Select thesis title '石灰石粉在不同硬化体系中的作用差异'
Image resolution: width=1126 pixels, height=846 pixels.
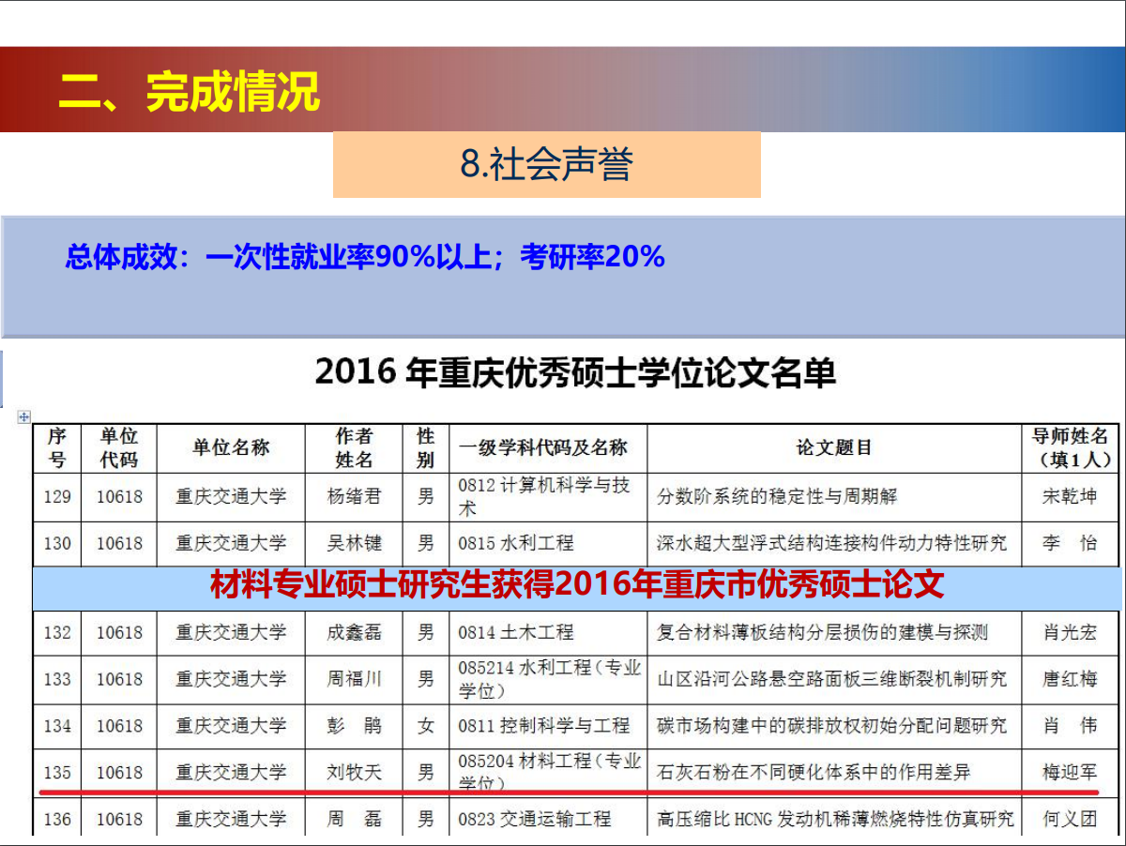pyautogui.click(x=814, y=773)
